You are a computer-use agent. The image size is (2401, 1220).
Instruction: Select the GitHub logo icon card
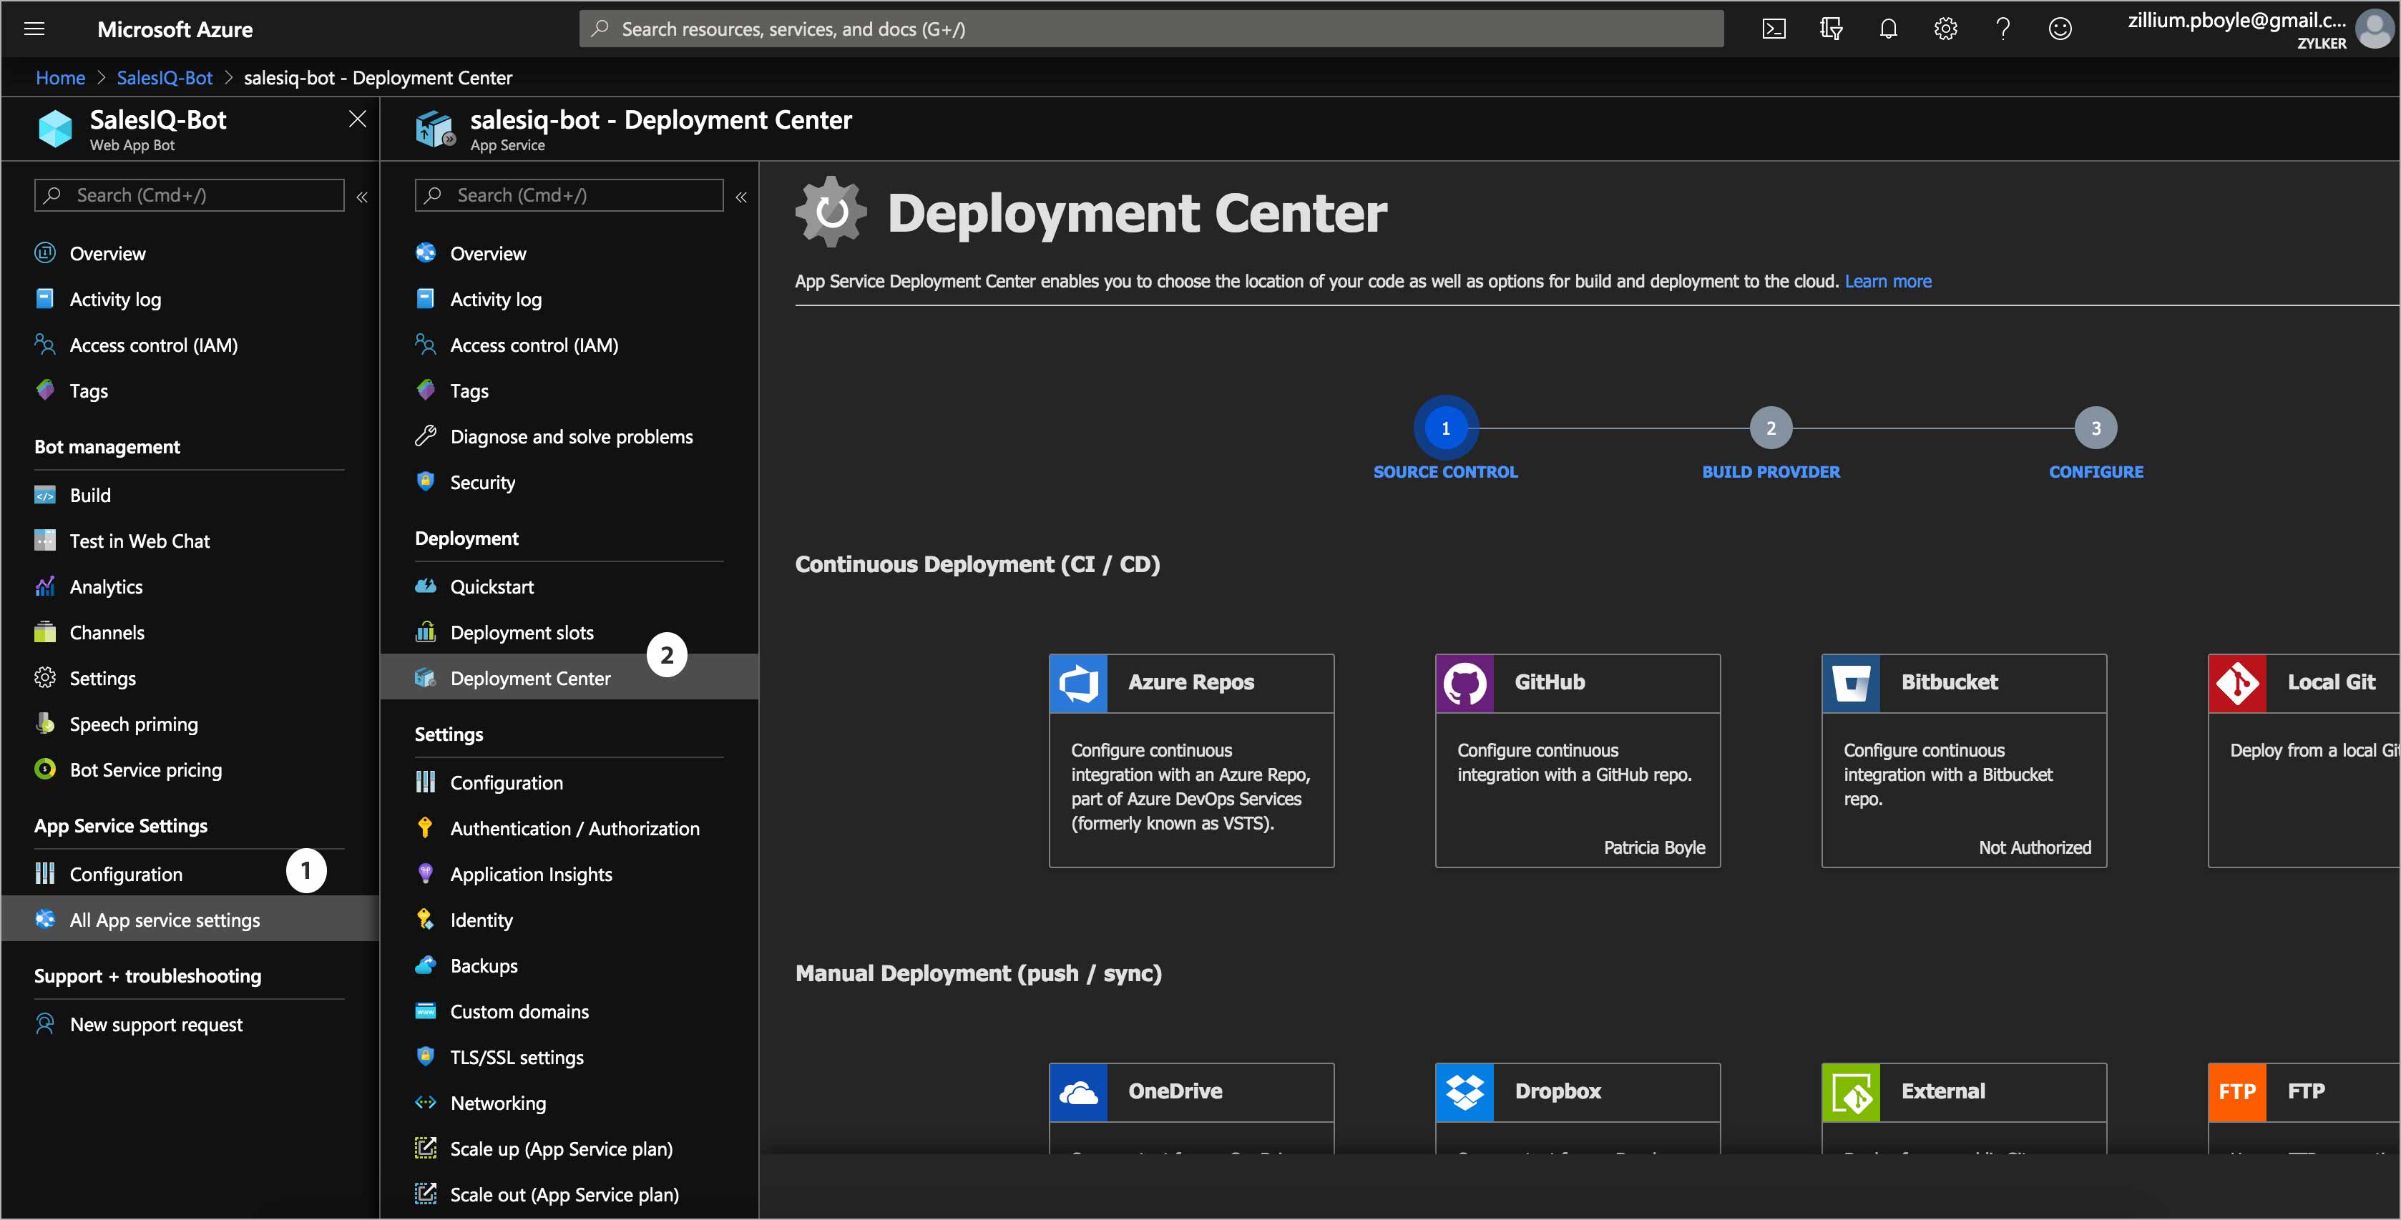pyautogui.click(x=1465, y=683)
